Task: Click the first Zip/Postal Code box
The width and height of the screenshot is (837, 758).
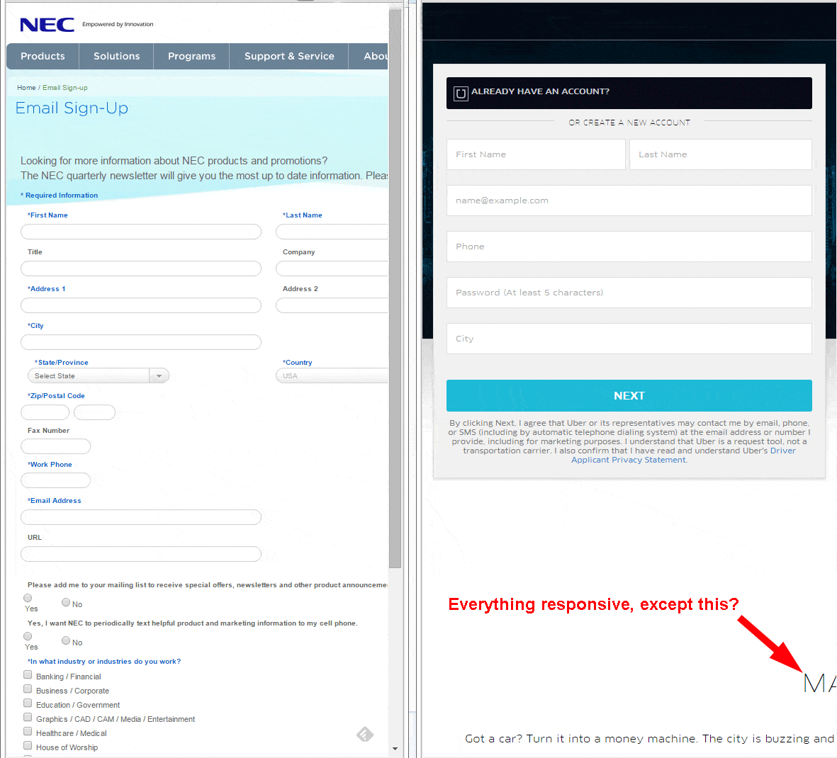Action: [x=45, y=412]
